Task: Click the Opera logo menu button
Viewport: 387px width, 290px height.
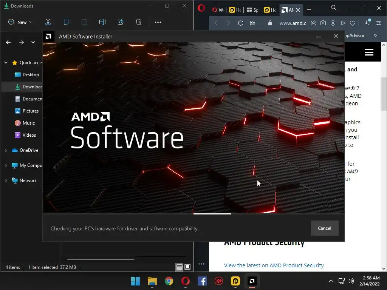Action: click(201, 8)
